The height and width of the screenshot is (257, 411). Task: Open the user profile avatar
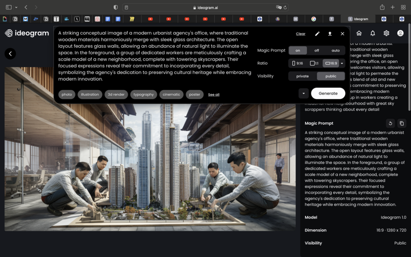click(400, 33)
